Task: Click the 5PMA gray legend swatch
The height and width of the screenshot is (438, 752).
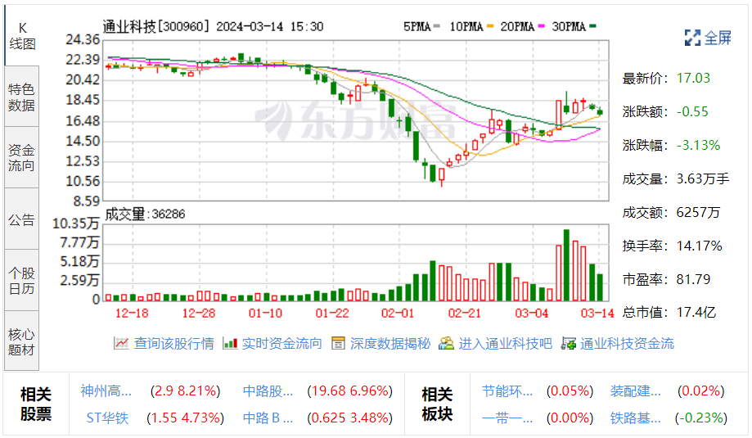Action: 436,26
